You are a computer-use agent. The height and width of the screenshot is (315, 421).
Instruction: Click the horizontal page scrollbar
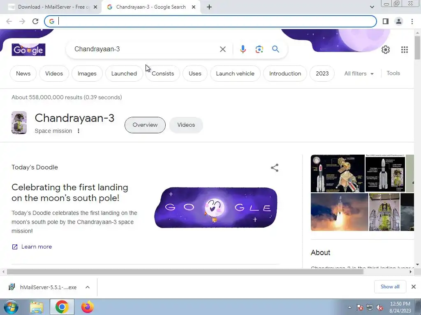pos(185,272)
